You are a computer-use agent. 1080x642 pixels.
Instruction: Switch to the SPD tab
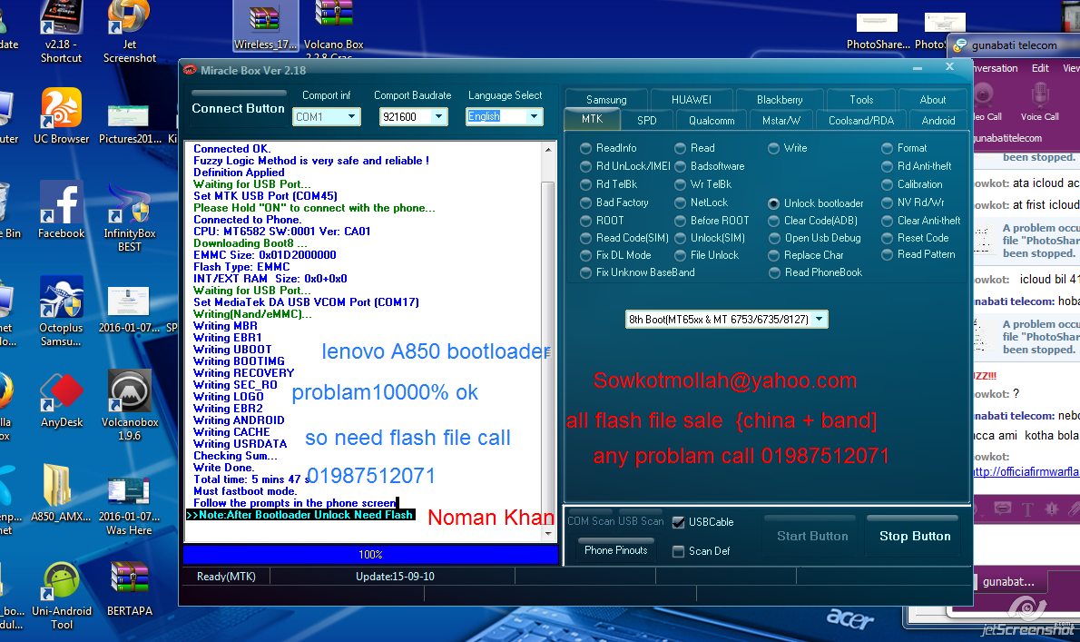coord(647,120)
